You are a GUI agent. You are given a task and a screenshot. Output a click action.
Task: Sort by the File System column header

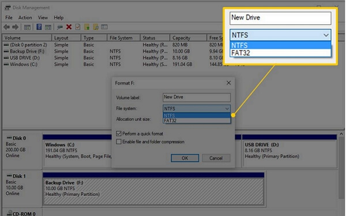click(123, 38)
